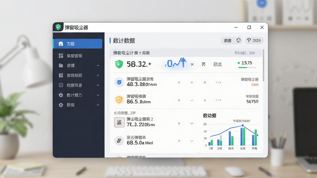317x178 pixels.
Task: Click the green shield app logo in title bar
Action: coord(58,27)
